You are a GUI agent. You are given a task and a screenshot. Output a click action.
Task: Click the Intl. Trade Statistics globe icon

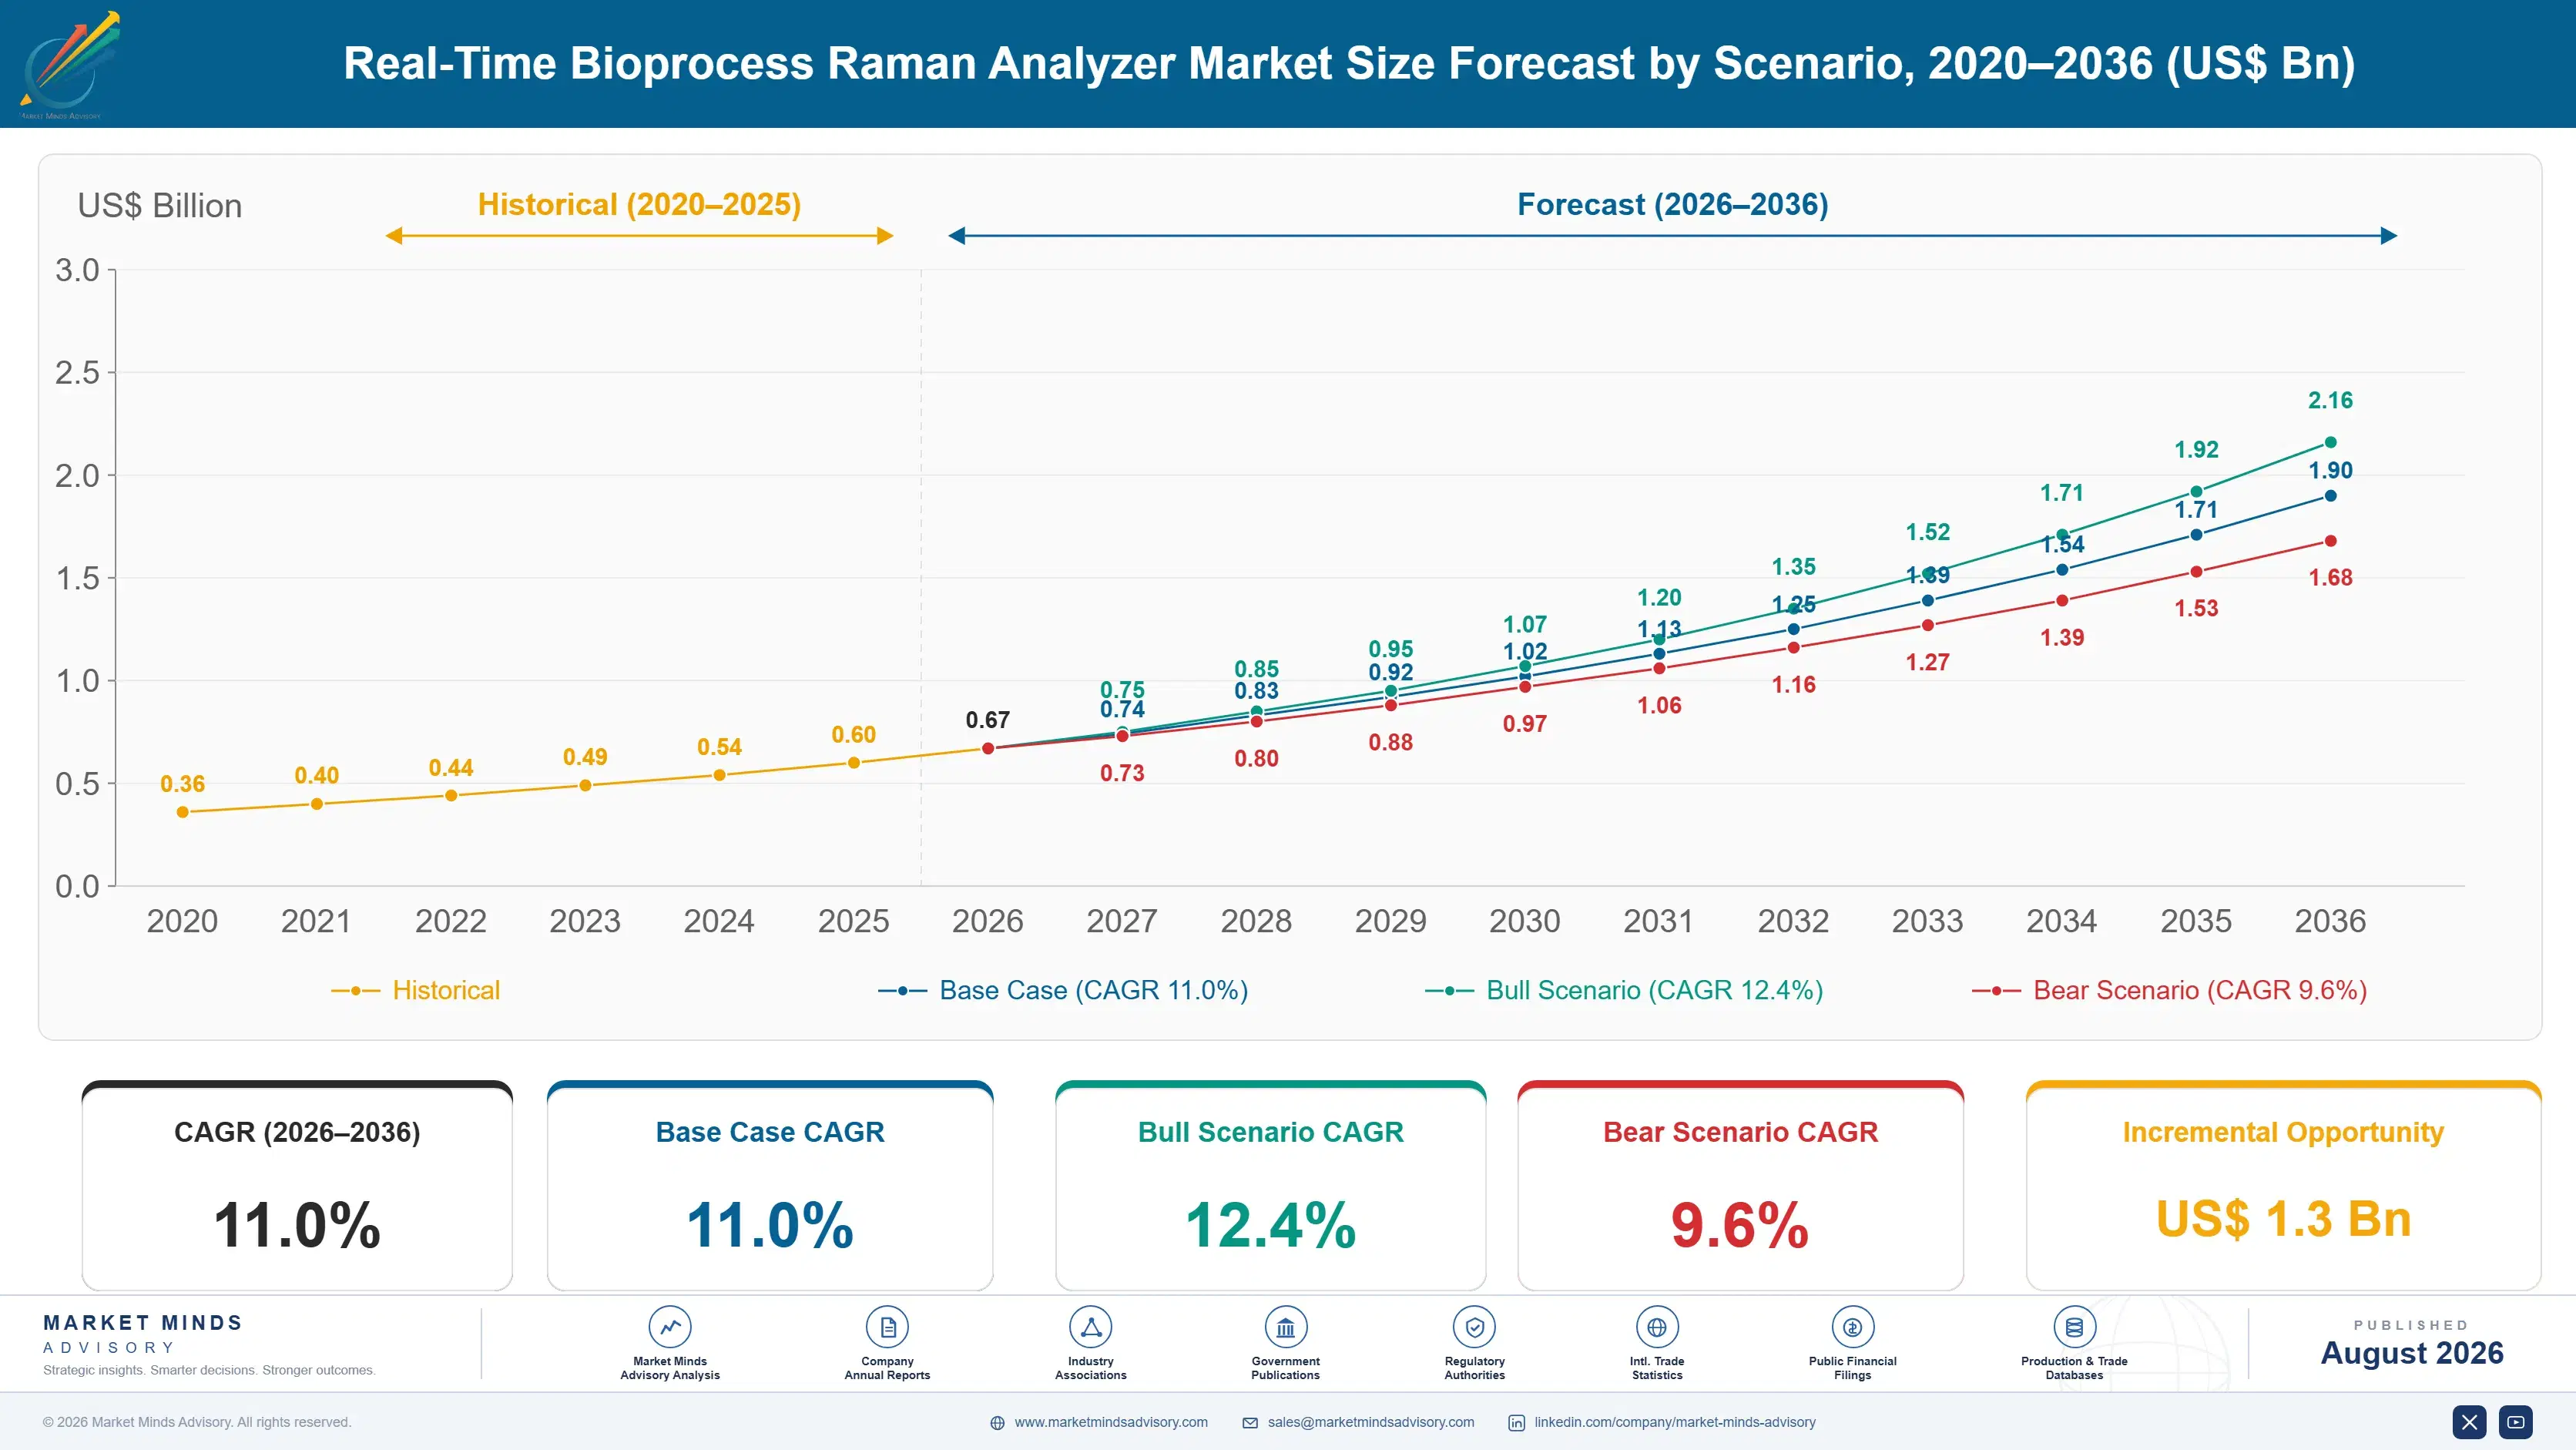coord(1657,1327)
